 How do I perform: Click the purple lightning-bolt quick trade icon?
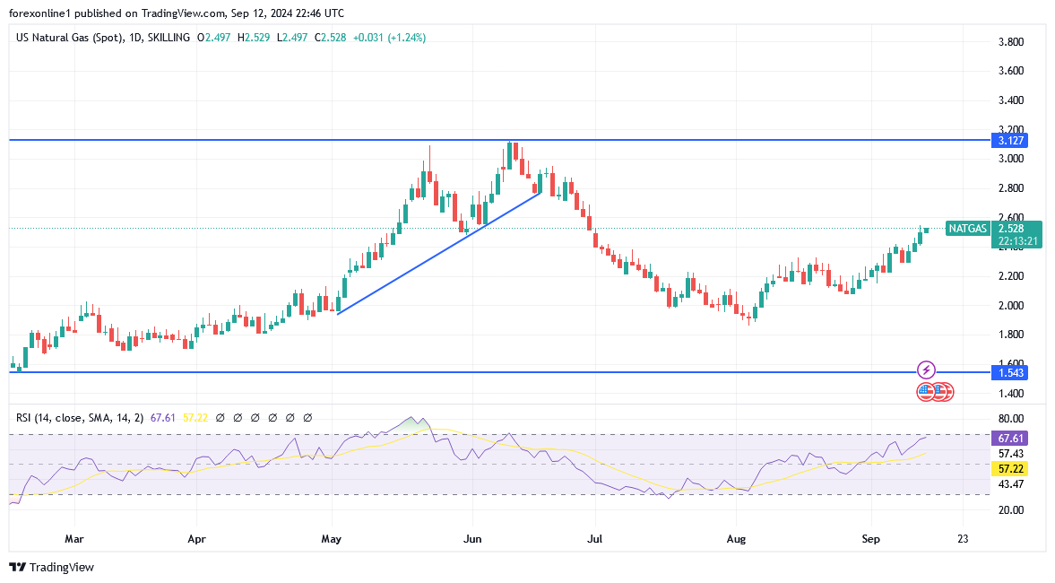pos(925,370)
